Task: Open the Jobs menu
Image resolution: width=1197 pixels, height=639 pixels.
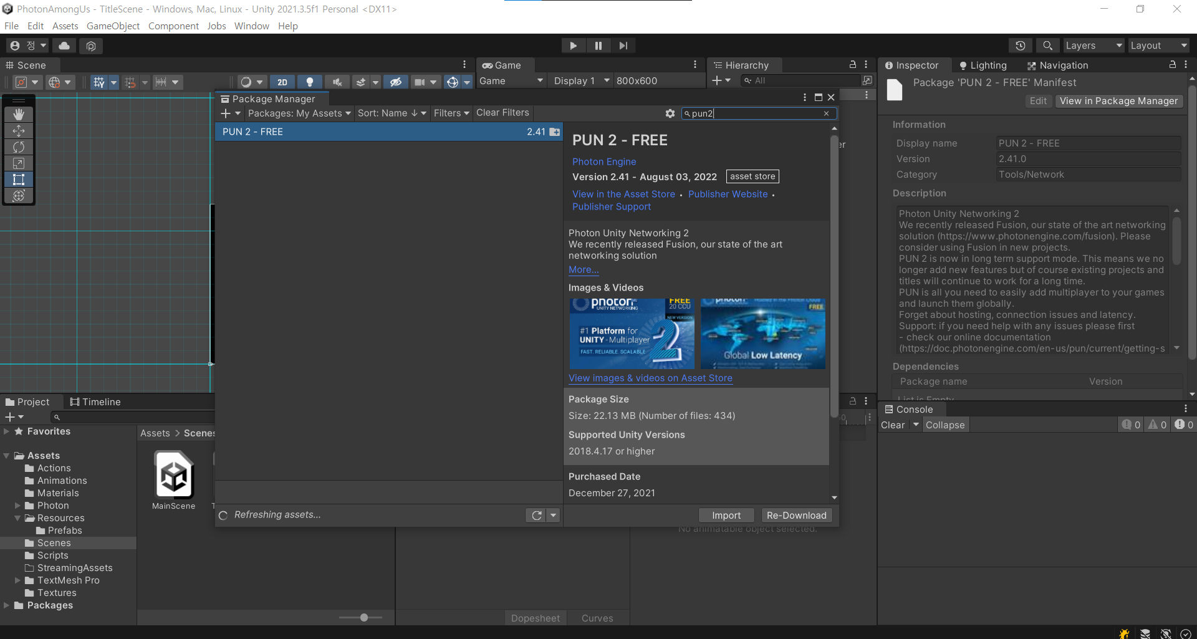Action: point(216,26)
